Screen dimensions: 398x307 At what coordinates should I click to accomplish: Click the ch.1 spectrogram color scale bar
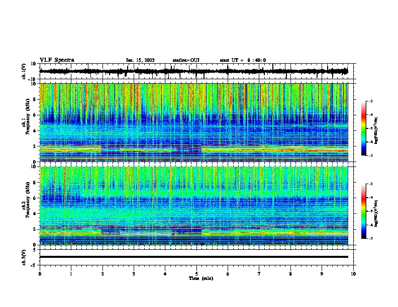pyautogui.click(x=363, y=128)
